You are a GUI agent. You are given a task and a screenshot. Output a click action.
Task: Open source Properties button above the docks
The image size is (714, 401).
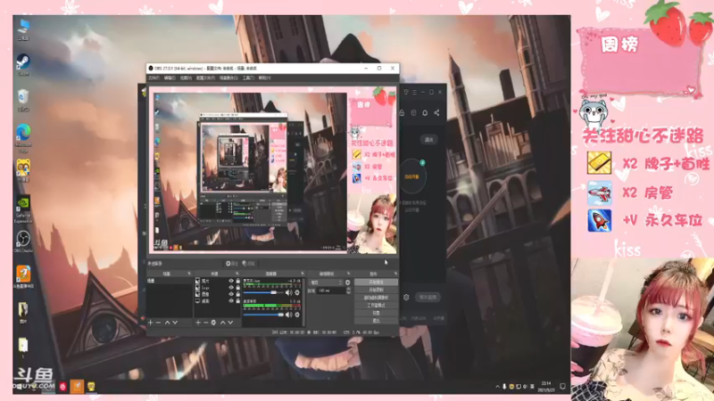click(232, 264)
